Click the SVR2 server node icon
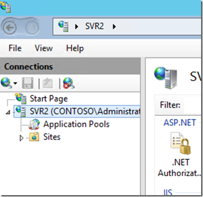Viewport: 203px width, 197px height. click(21, 111)
